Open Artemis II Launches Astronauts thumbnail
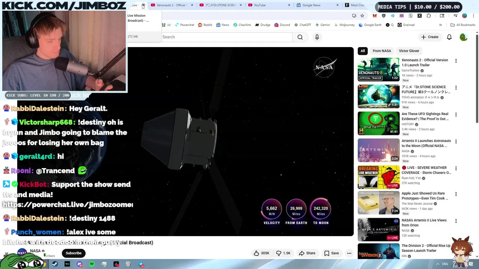Image resolution: width=479 pixels, height=269 pixels. click(378, 150)
